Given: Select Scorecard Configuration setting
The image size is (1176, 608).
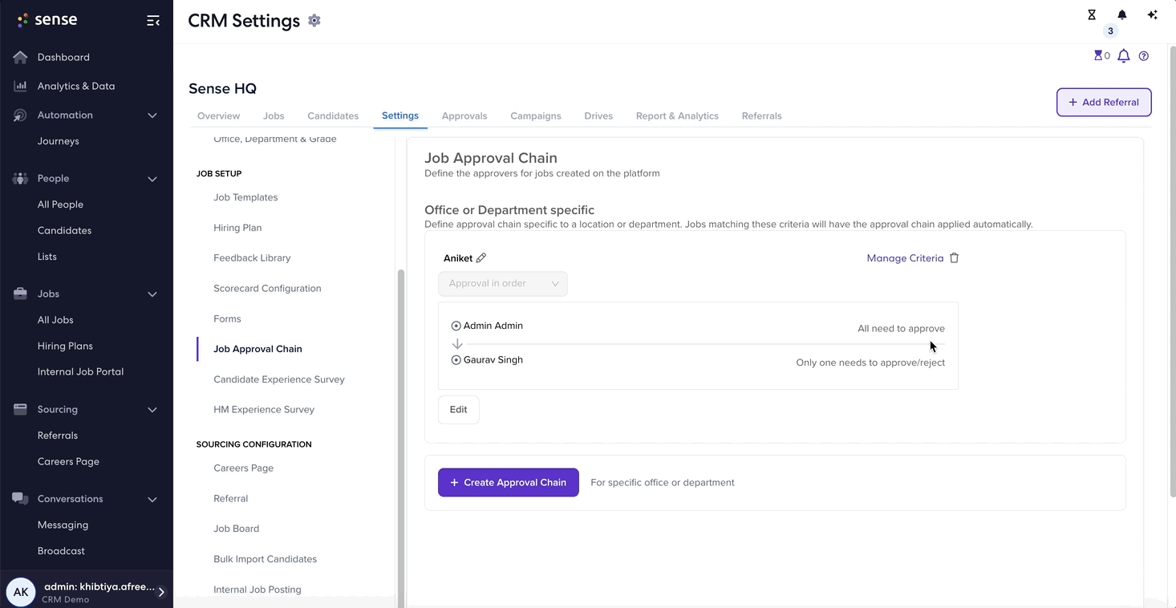Looking at the screenshot, I should click(267, 289).
